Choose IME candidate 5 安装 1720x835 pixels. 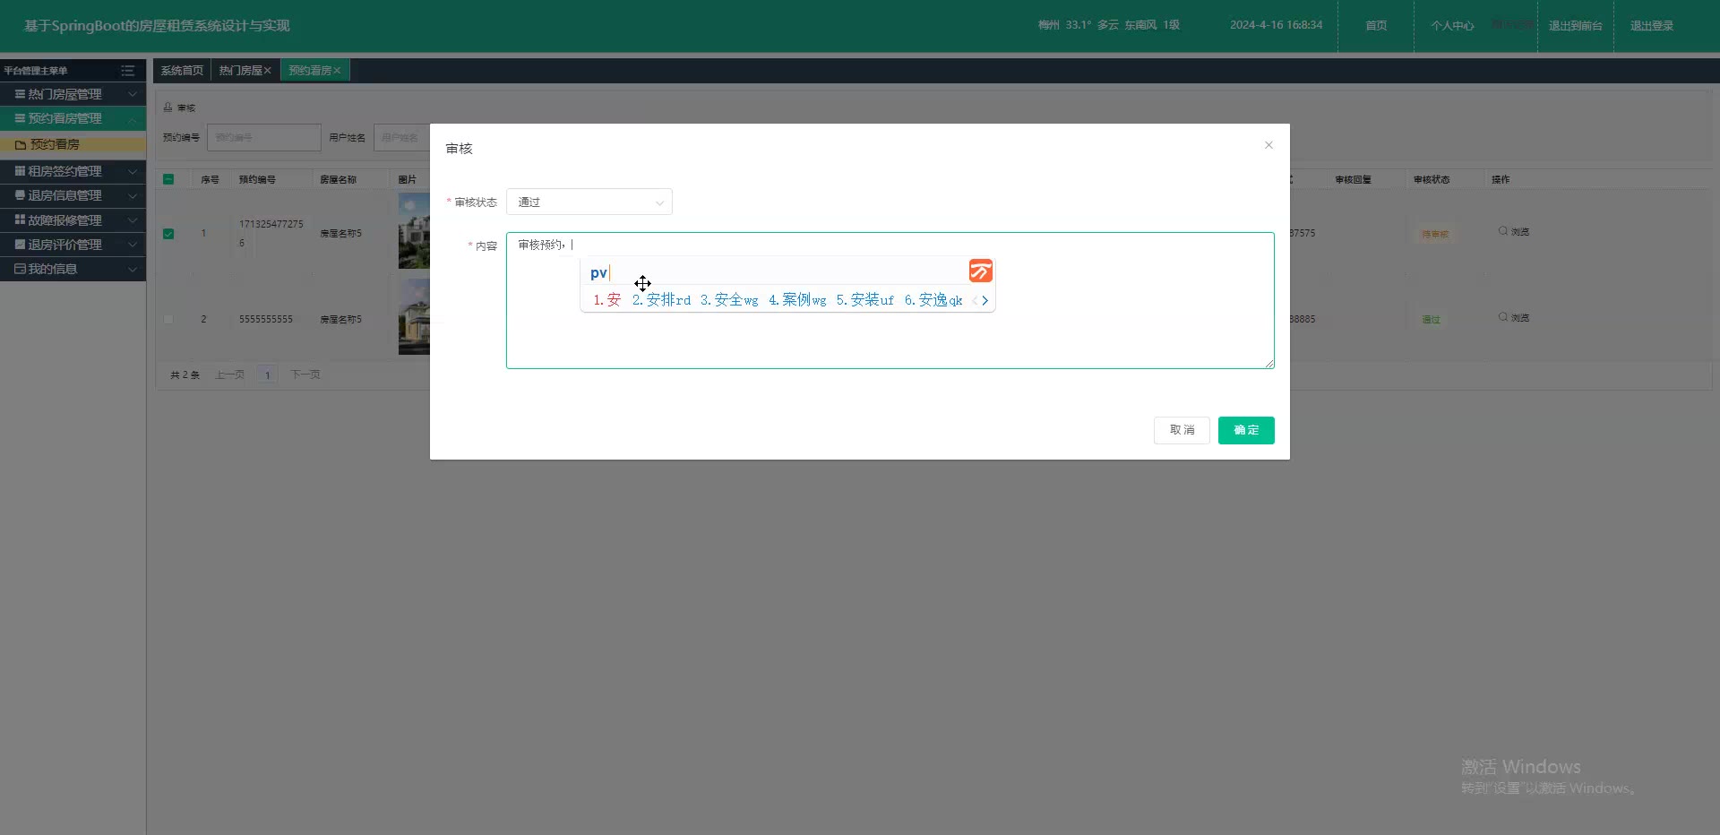pos(865,300)
